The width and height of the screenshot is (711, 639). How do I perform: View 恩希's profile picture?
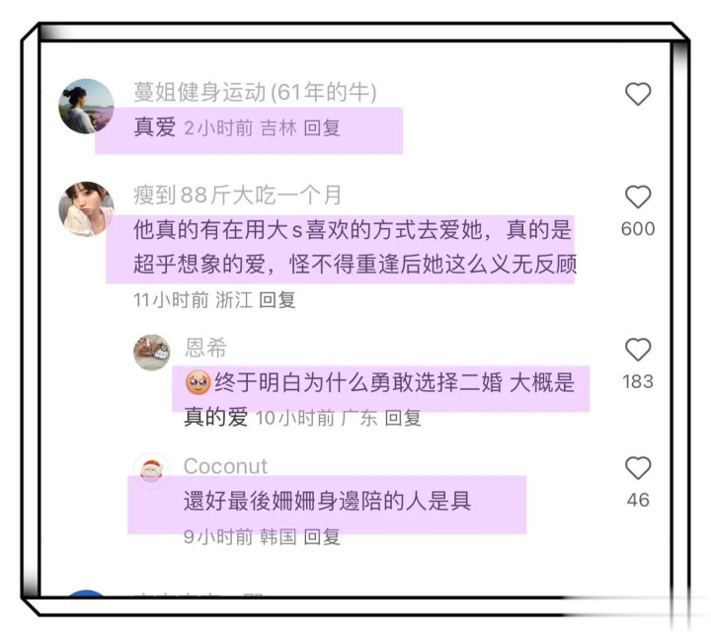152,353
